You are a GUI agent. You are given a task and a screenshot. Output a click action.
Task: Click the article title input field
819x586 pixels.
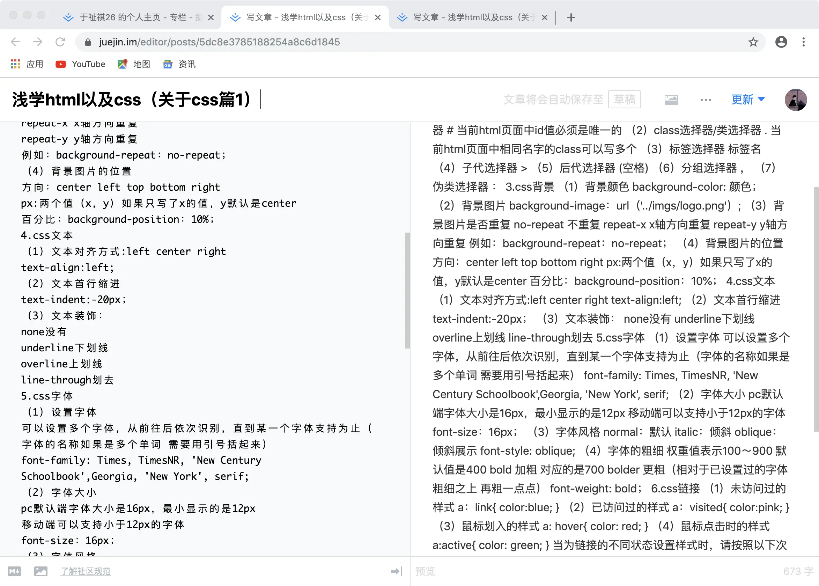(x=137, y=100)
